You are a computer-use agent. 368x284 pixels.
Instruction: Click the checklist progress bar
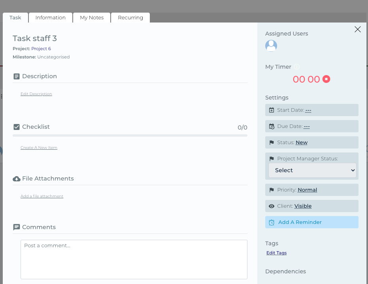click(x=130, y=135)
